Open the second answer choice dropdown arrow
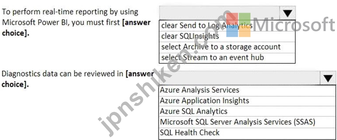The width and height of the screenshot is (337, 140). 328,78
